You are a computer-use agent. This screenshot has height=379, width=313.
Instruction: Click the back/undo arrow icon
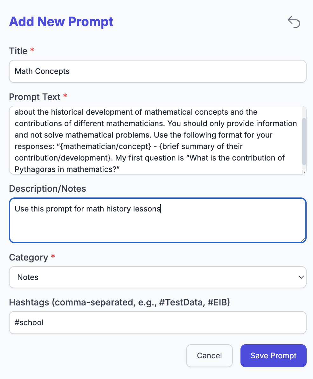294,22
